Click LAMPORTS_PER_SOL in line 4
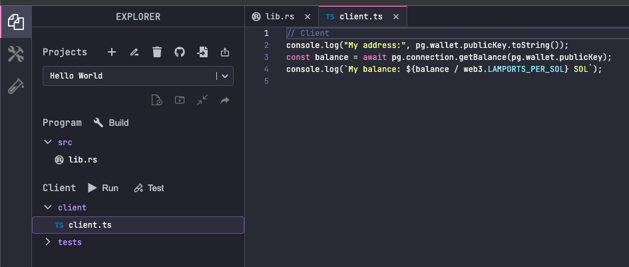The height and width of the screenshot is (267, 629). click(526, 69)
